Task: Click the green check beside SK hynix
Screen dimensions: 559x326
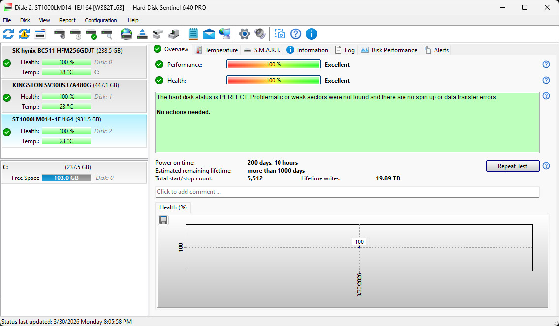Action: [7, 63]
